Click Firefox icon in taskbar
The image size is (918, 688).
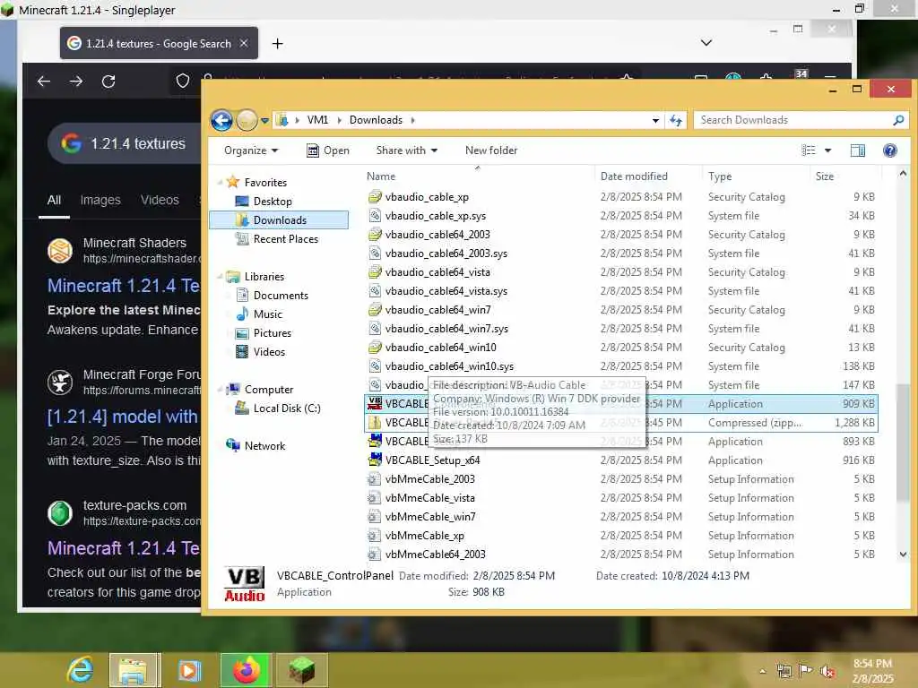point(247,670)
